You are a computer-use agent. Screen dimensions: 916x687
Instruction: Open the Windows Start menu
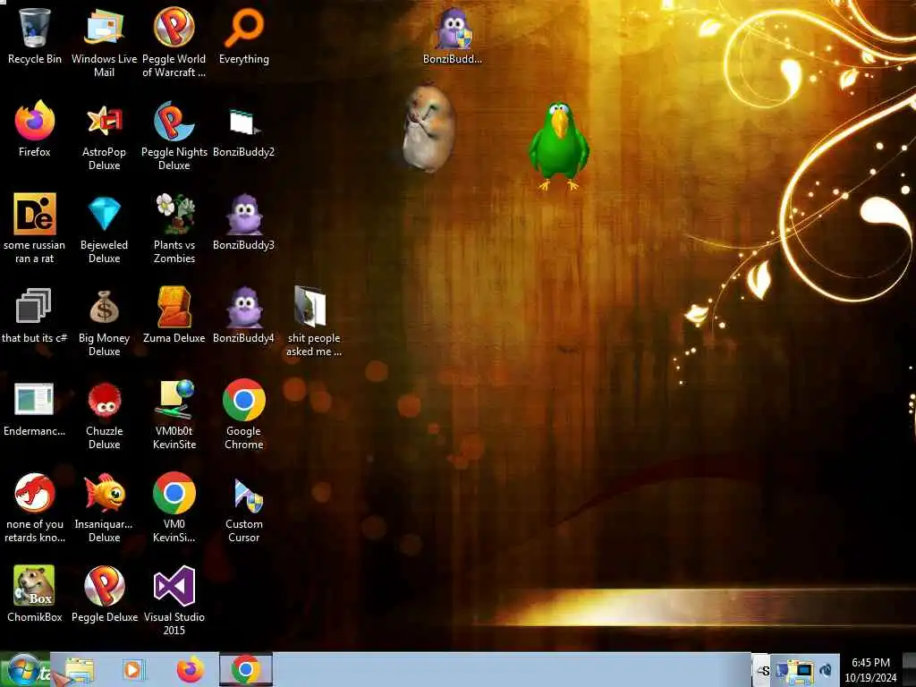pyautogui.click(x=24, y=669)
